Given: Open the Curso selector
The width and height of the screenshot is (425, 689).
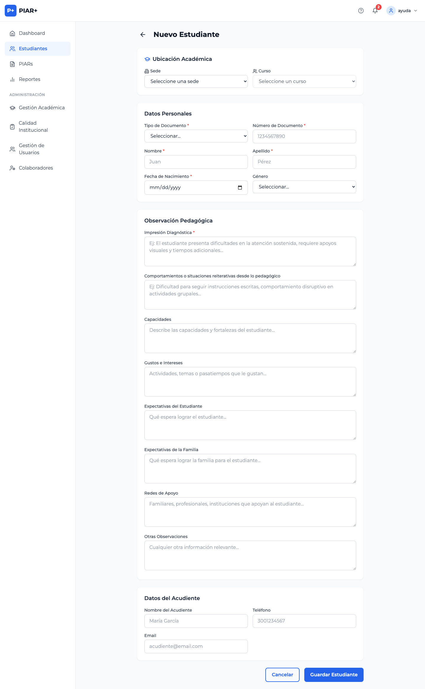Looking at the screenshot, I should point(304,82).
